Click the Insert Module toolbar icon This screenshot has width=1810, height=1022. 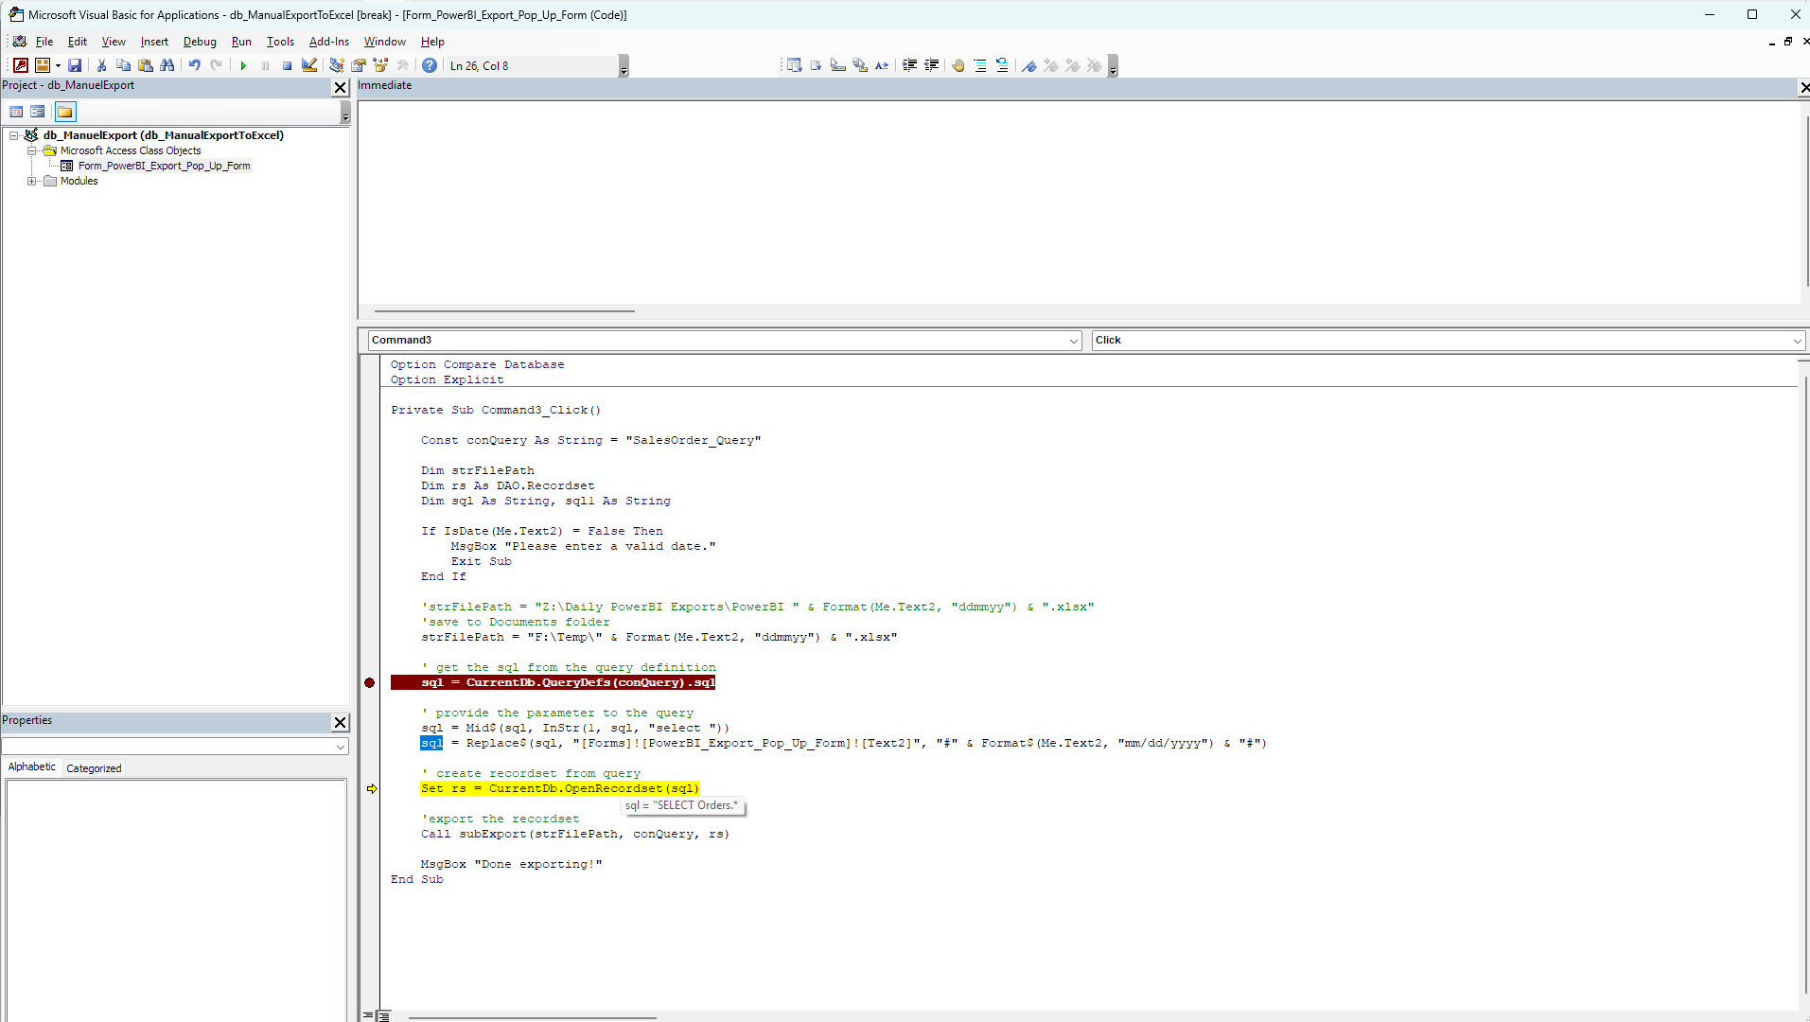click(42, 65)
